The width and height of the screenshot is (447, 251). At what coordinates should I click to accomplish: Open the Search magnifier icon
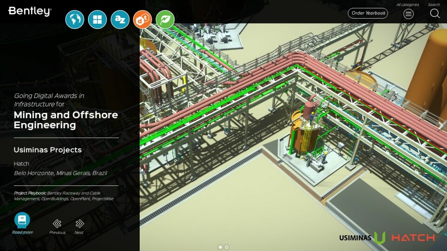pos(435,13)
